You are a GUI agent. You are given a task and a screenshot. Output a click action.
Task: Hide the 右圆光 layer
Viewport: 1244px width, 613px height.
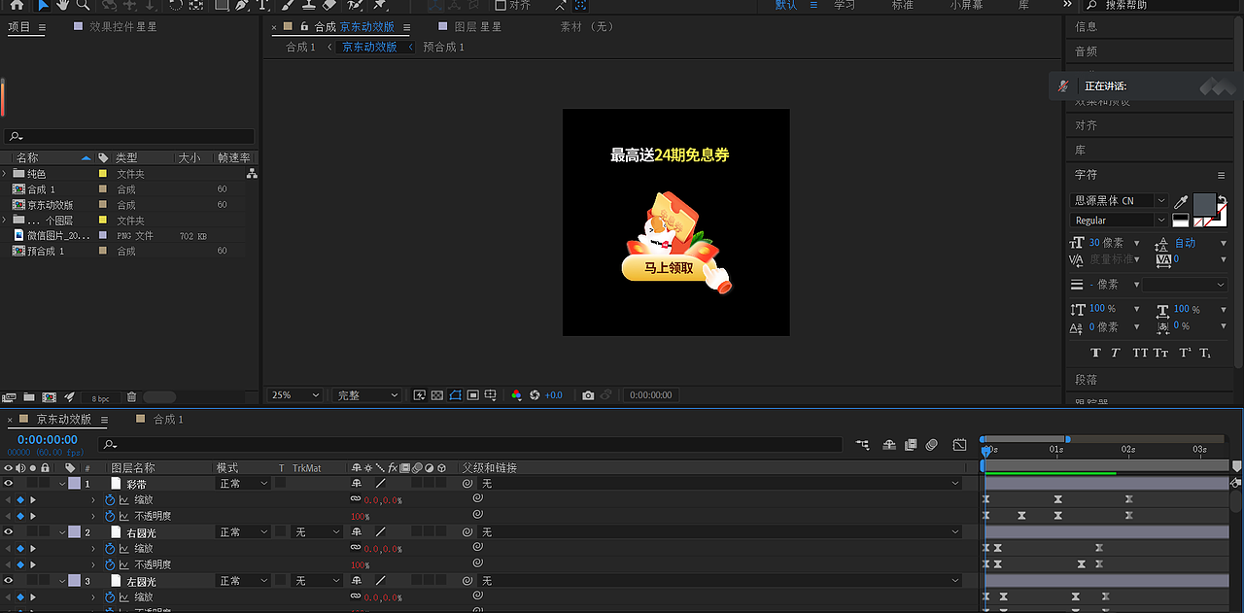click(9, 532)
